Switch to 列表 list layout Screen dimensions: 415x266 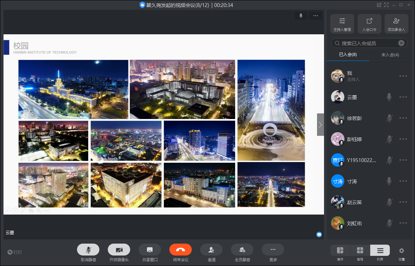click(380, 250)
